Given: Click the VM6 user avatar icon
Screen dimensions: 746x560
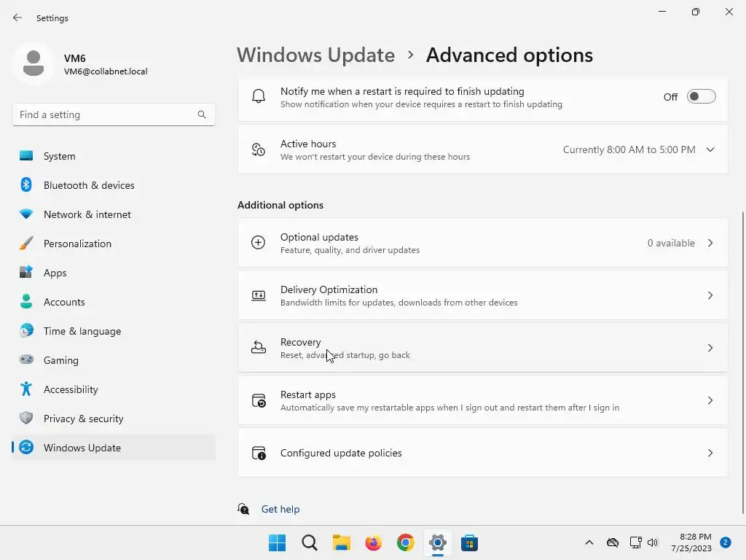Looking at the screenshot, I should click(x=34, y=63).
